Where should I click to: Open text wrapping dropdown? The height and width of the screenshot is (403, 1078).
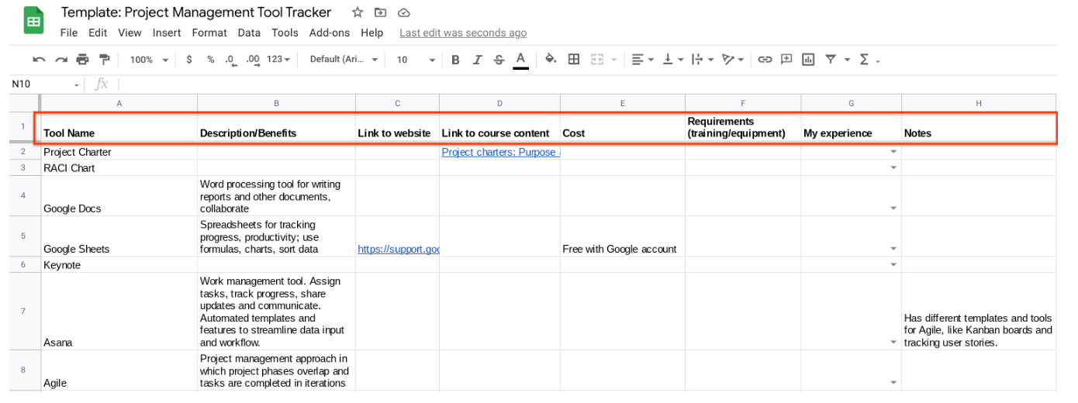point(701,60)
